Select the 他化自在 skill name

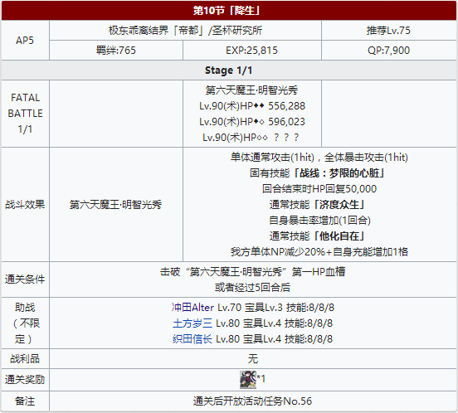coord(339,236)
